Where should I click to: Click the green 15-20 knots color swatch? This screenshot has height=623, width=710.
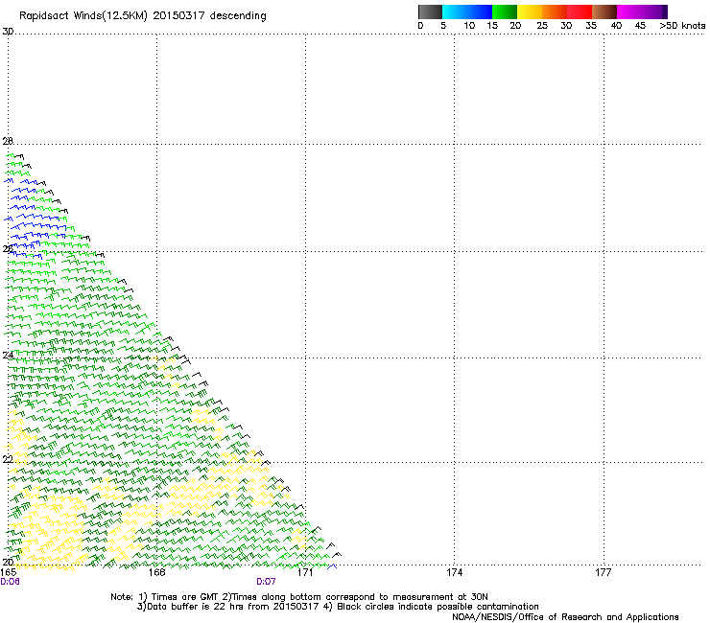pyautogui.click(x=505, y=12)
